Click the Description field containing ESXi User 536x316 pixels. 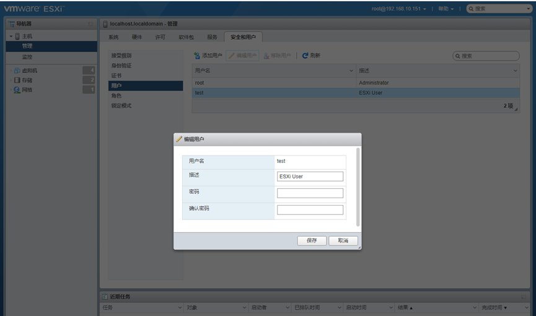(x=310, y=177)
